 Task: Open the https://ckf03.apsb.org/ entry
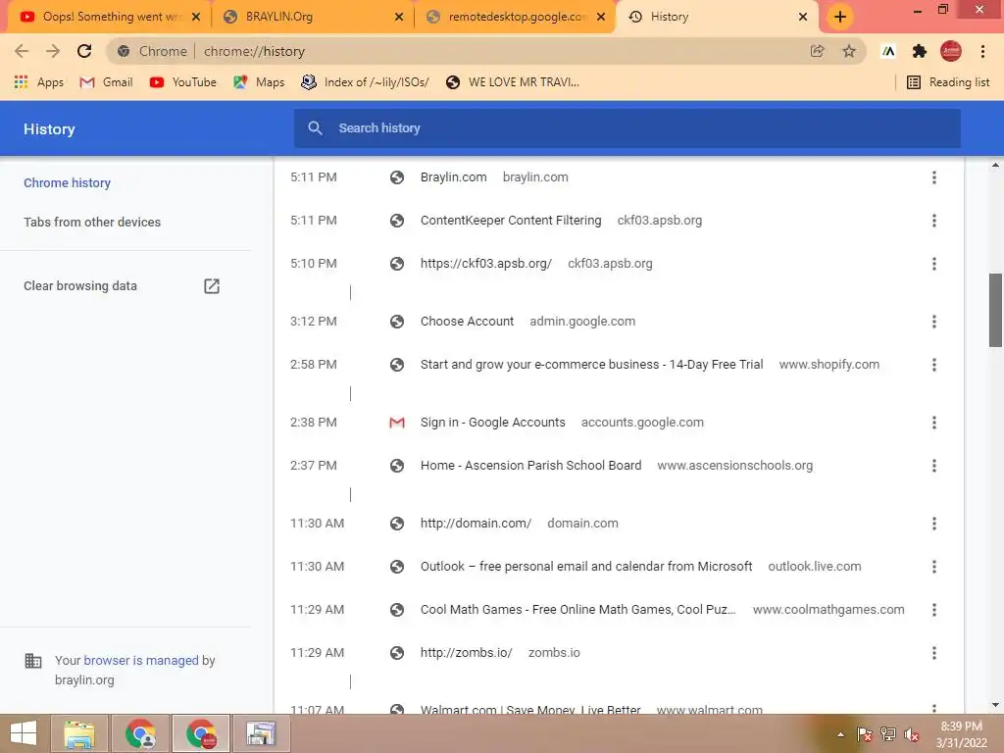(x=486, y=264)
